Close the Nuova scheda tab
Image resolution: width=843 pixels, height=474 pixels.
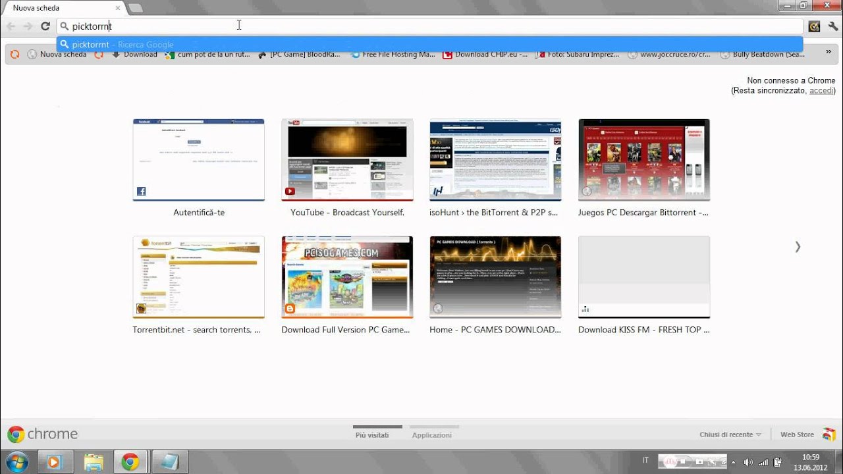tap(118, 8)
